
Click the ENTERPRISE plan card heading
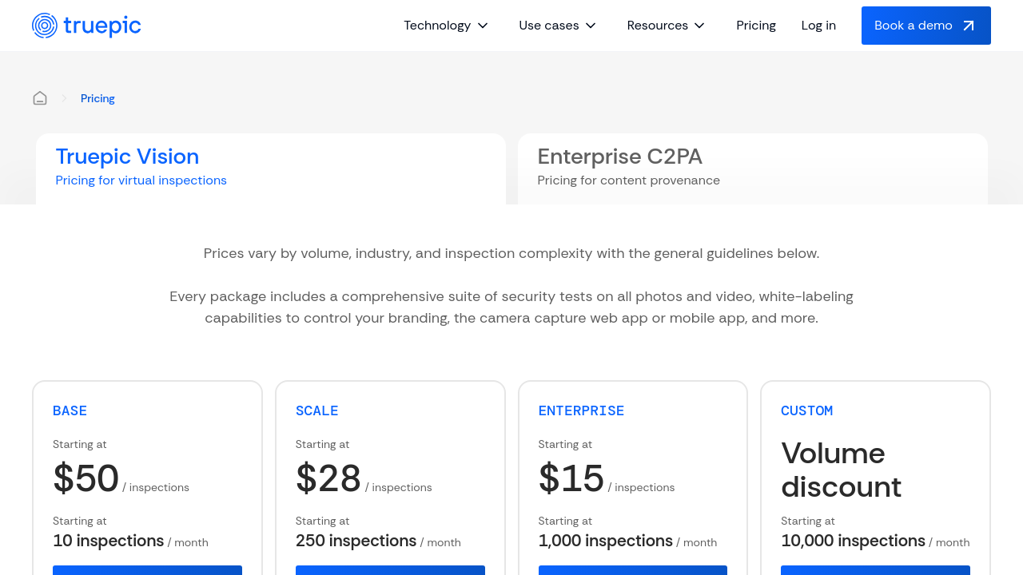click(581, 410)
